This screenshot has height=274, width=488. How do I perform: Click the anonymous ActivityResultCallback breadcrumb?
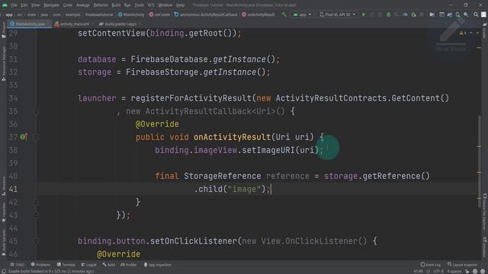point(206,14)
